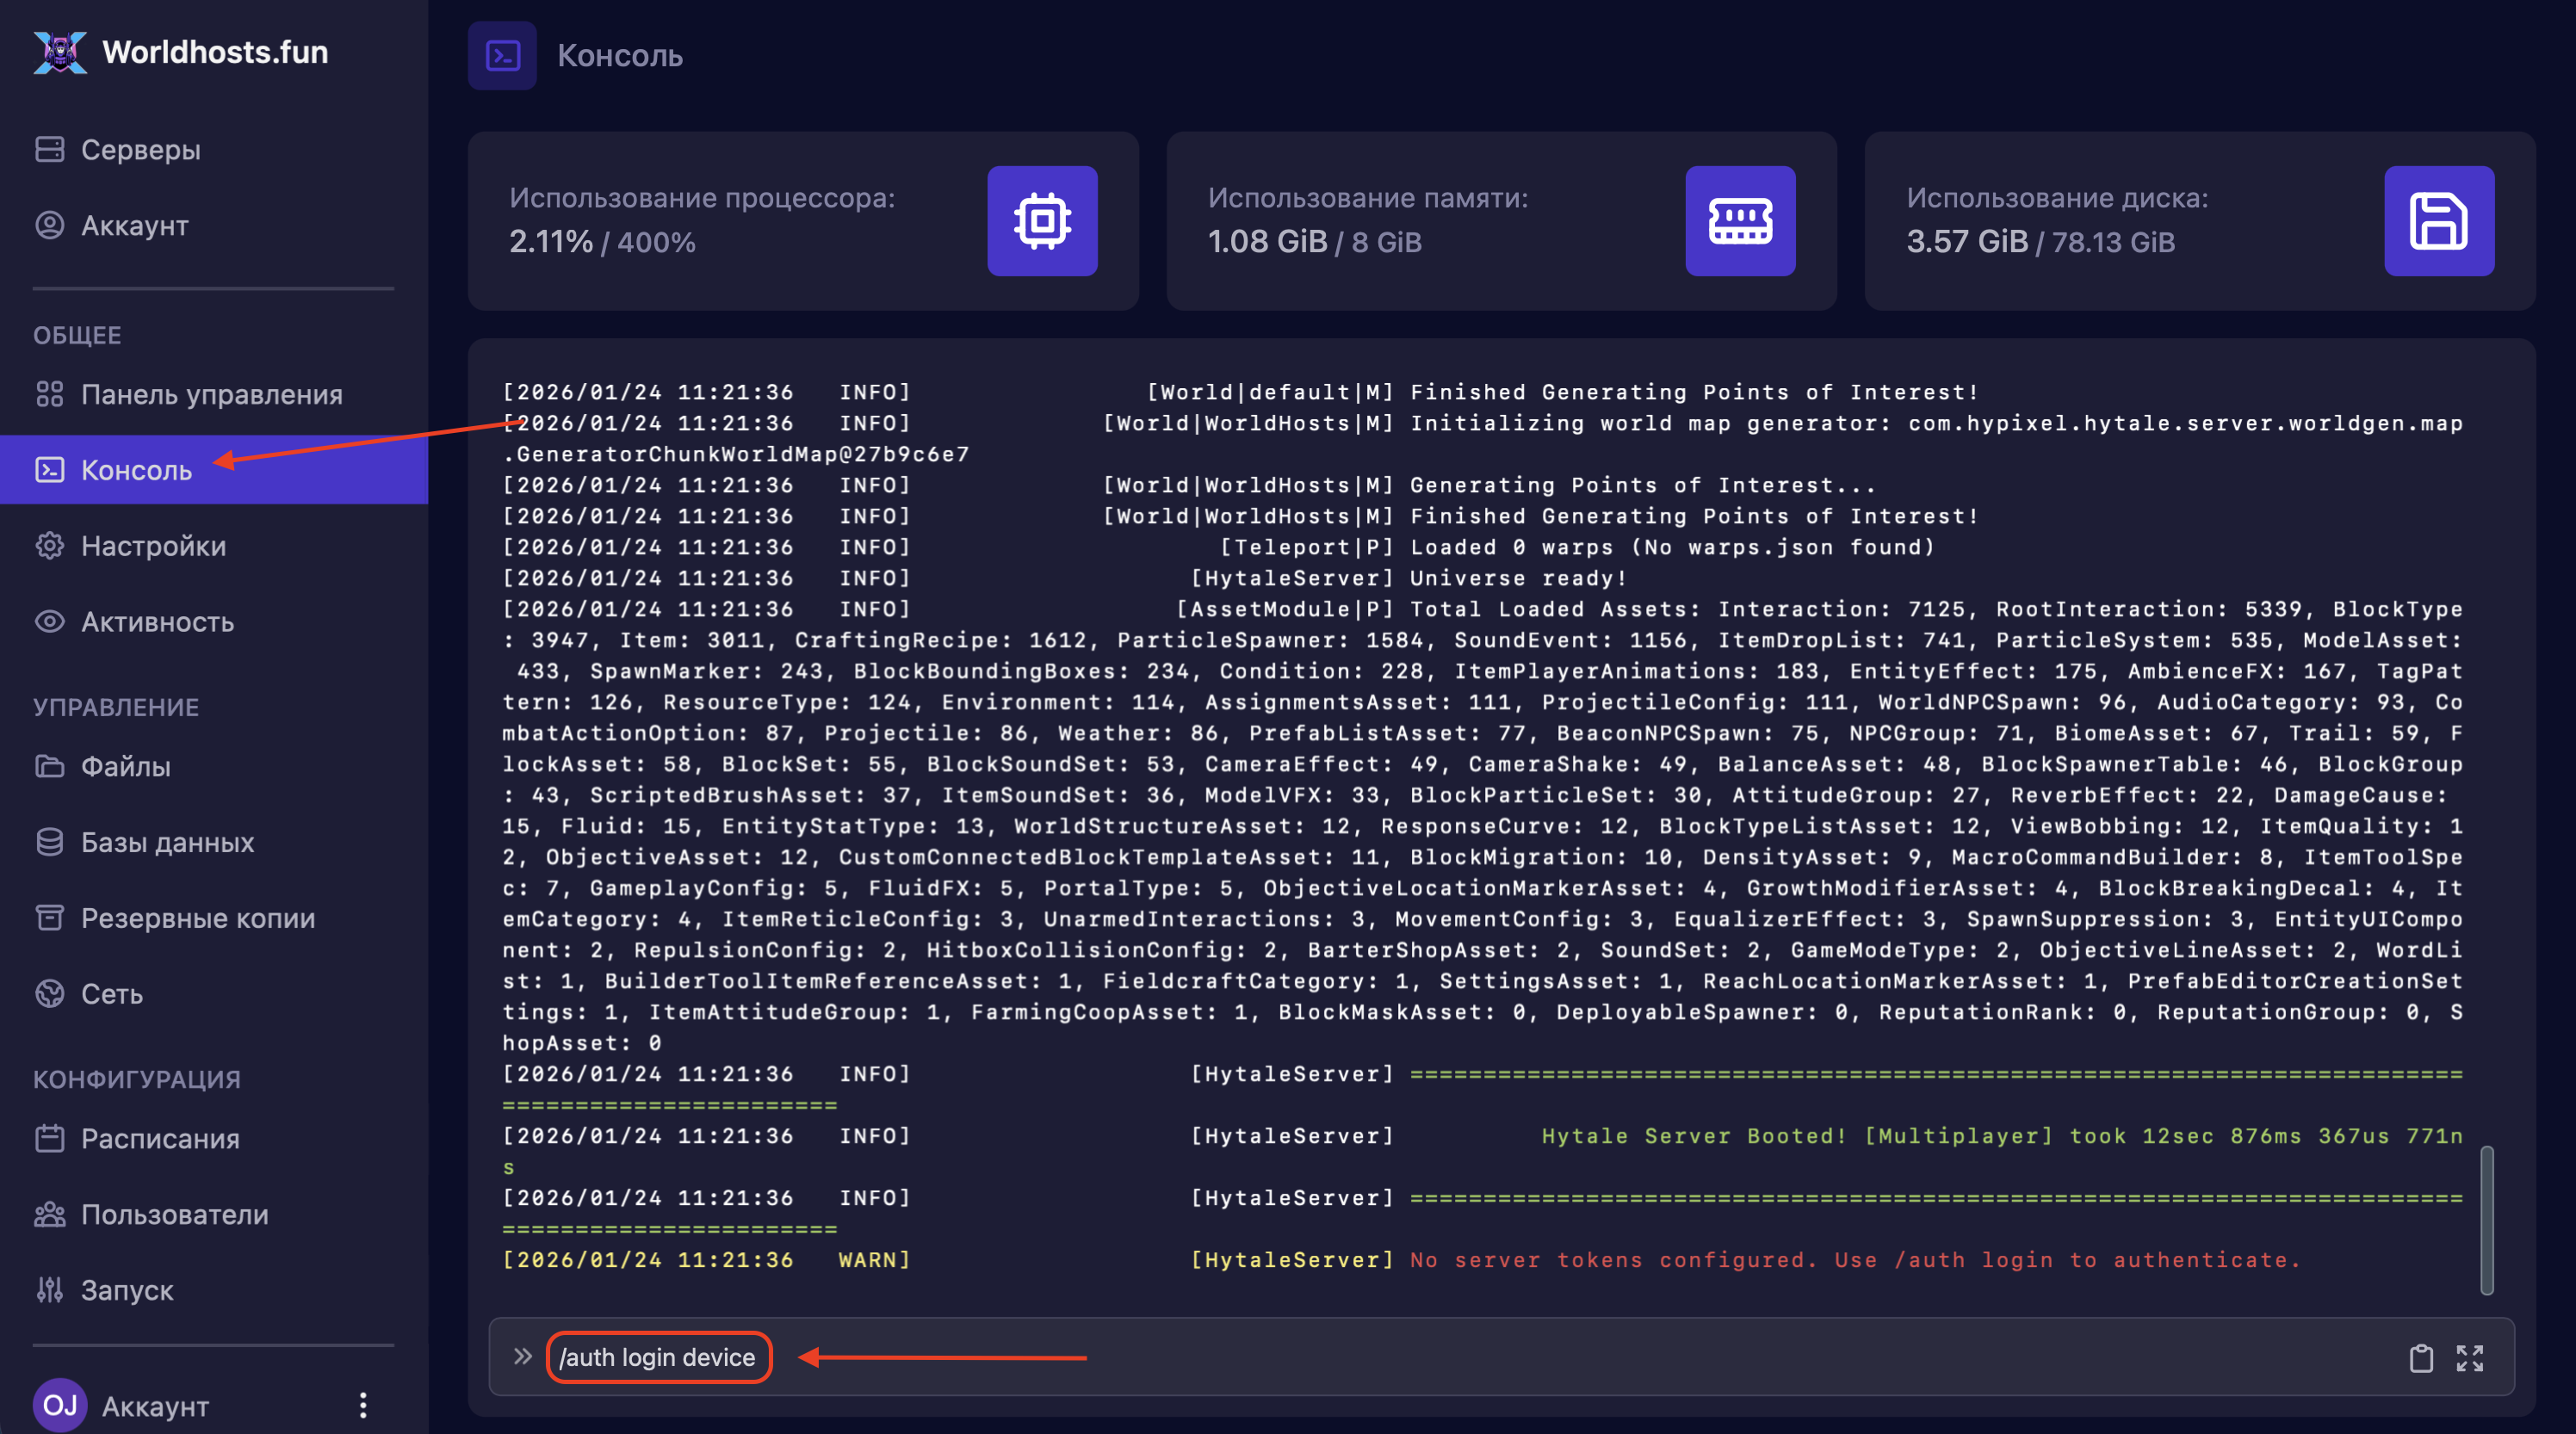Go to Резервные копии backups
The image size is (2576, 1434).
coord(197,918)
